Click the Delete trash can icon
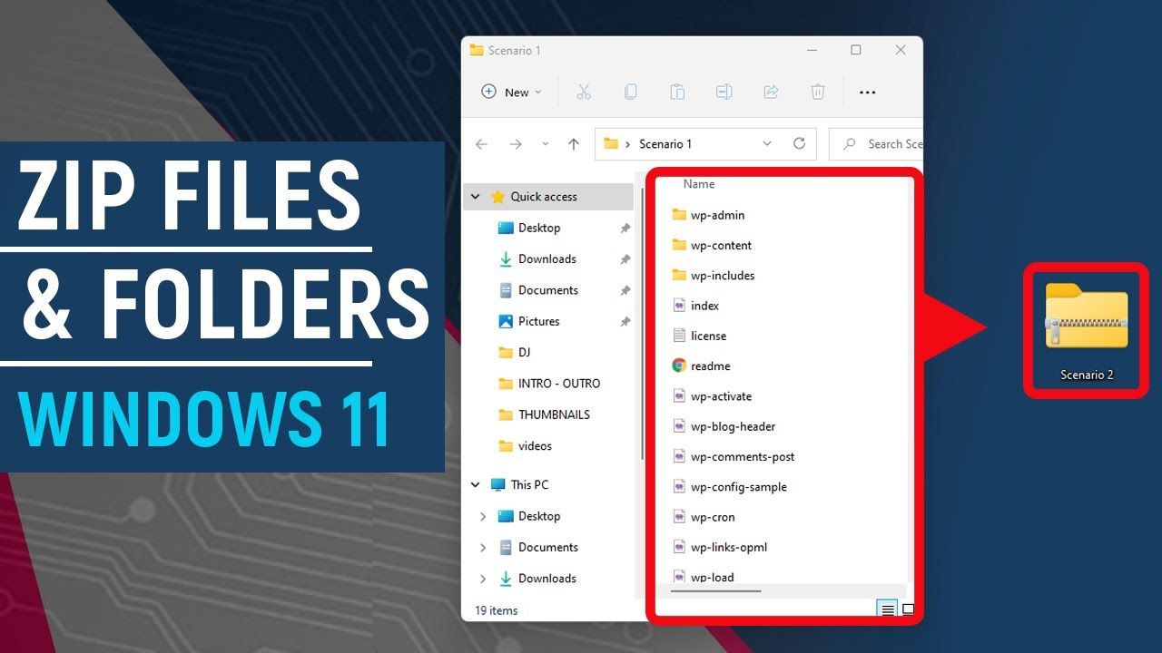The image size is (1162, 653). click(x=818, y=92)
